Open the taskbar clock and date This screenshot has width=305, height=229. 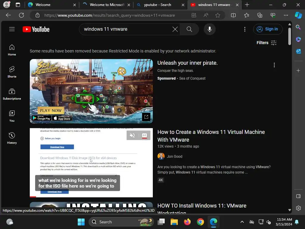284,222
